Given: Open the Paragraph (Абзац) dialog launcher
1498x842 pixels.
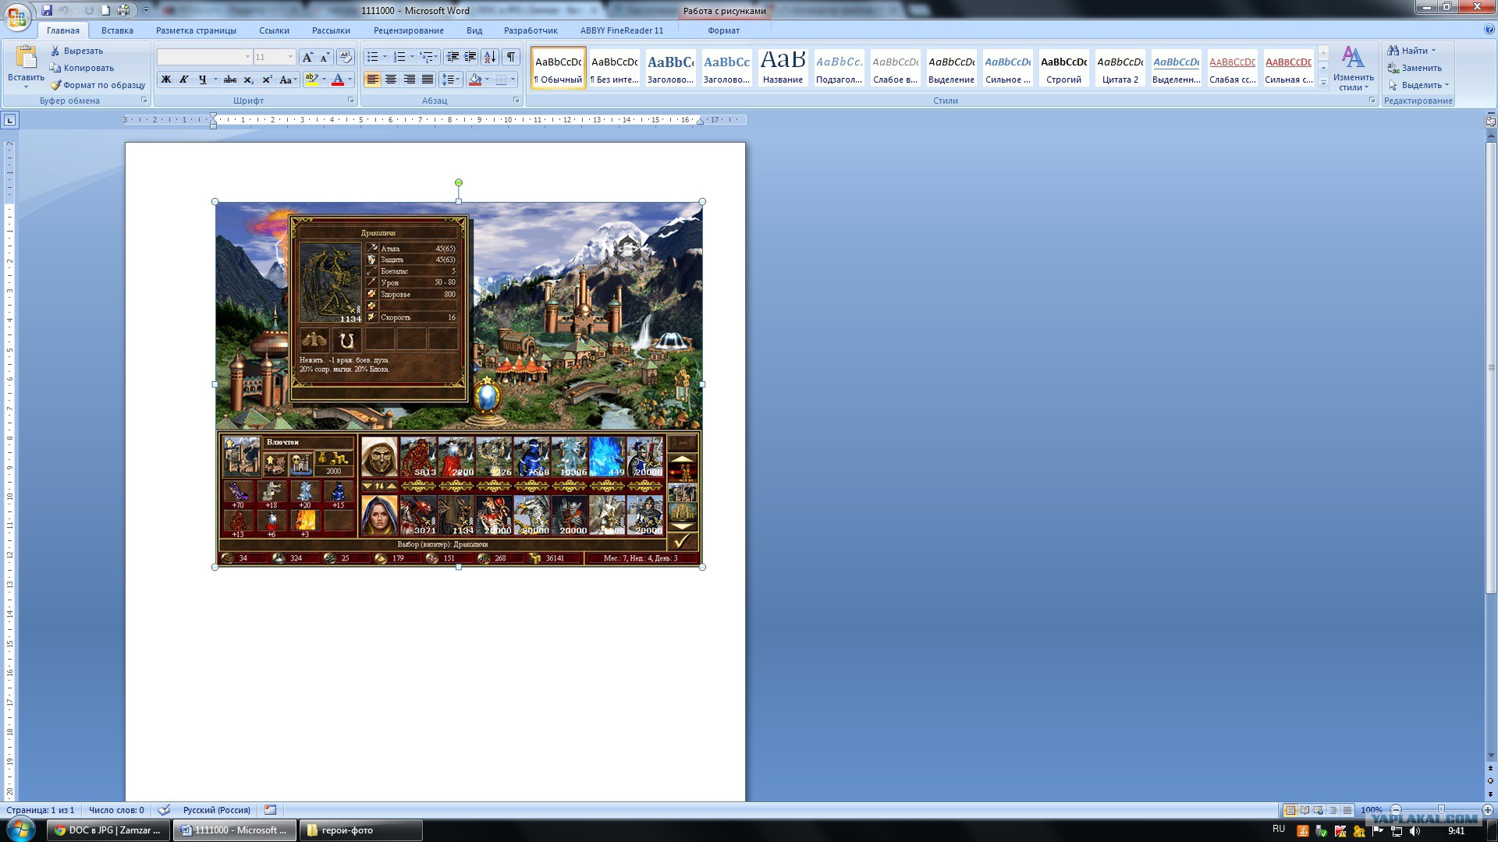Looking at the screenshot, I should click(516, 101).
